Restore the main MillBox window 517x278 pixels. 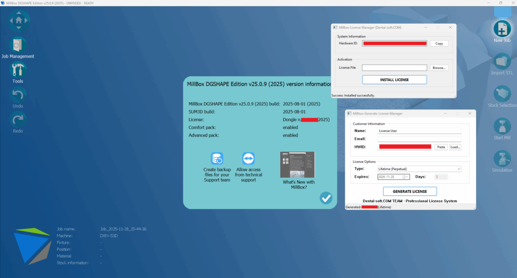click(x=500, y=3)
